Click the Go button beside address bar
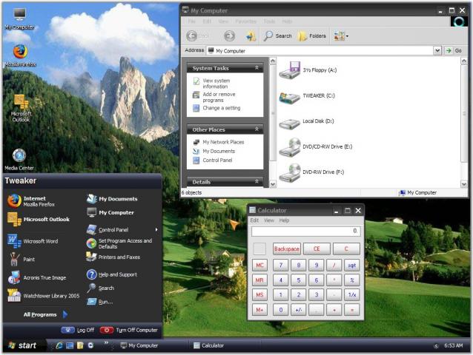The height and width of the screenshot is (355, 473). (454, 50)
